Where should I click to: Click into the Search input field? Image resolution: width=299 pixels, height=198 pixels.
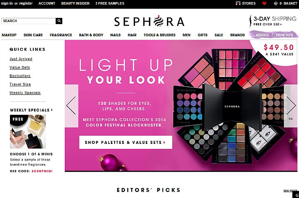(x=28, y=21)
